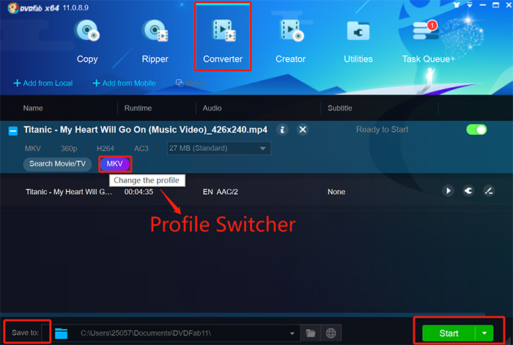Image resolution: width=513 pixels, height=345 pixels.
Task: Open the Utilities module
Action: point(358,40)
